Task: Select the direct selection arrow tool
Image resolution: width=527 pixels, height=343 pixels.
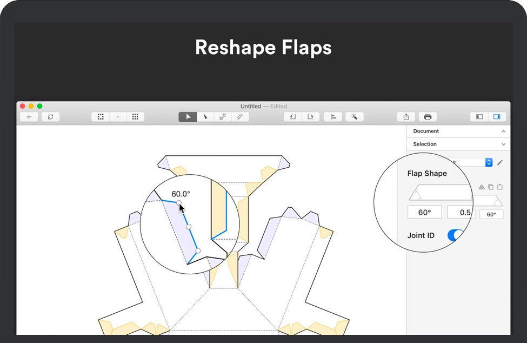Action: (205, 117)
